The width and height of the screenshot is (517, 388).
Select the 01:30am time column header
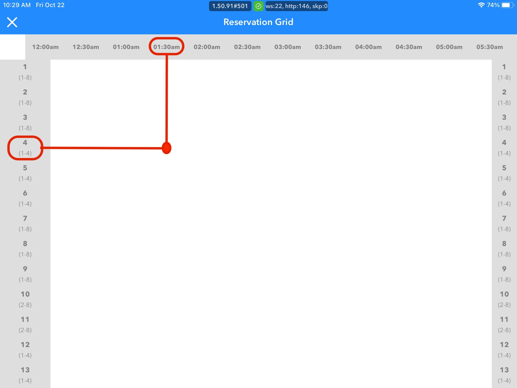click(166, 47)
